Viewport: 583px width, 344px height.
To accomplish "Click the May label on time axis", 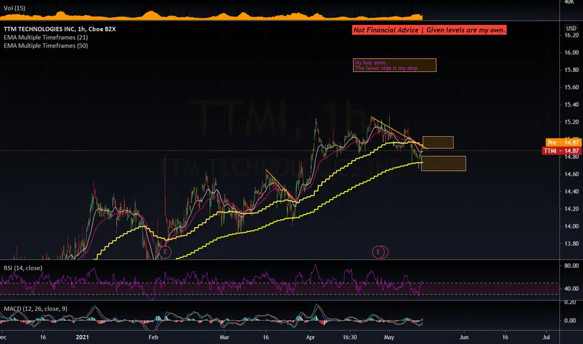I will point(389,337).
